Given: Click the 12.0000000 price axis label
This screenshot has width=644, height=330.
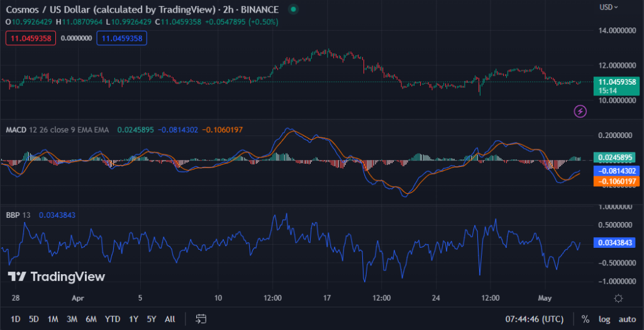Looking at the screenshot, I should [616, 66].
